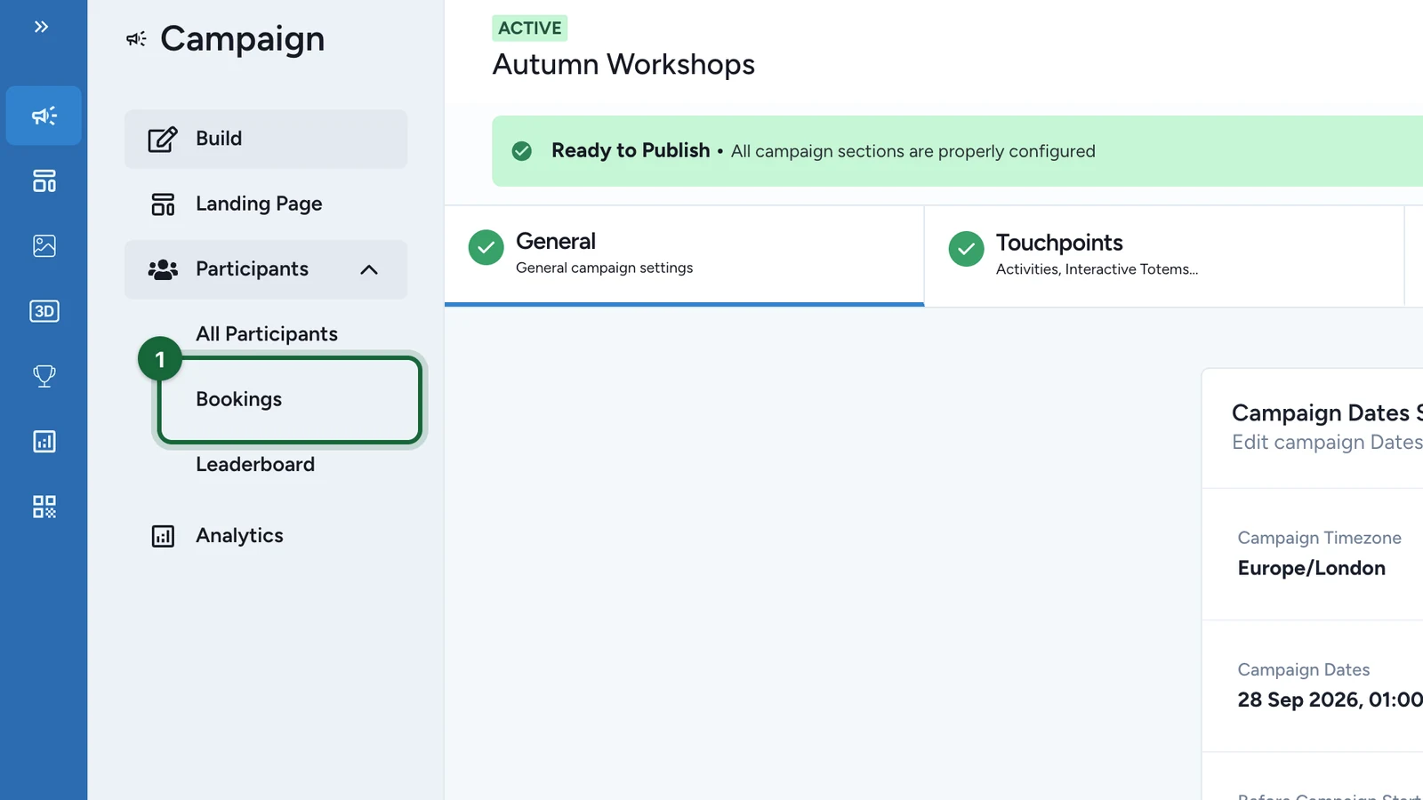Click the green check next to Touchpoints
This screenshot has width=1423, height=800.
click(x=966, y=249)
